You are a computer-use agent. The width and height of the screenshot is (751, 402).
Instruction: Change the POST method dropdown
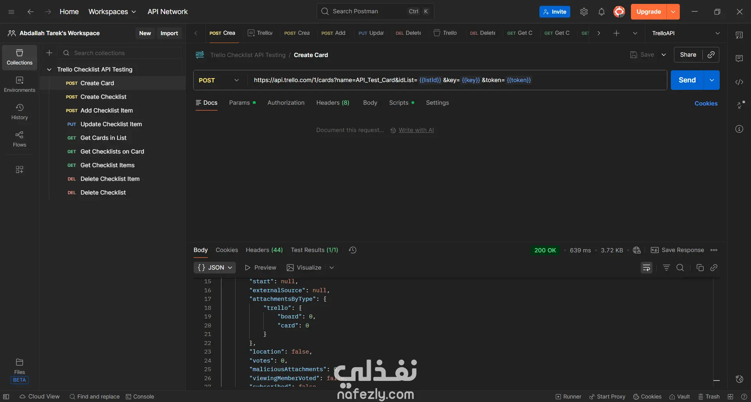click(x=219, y=80)
